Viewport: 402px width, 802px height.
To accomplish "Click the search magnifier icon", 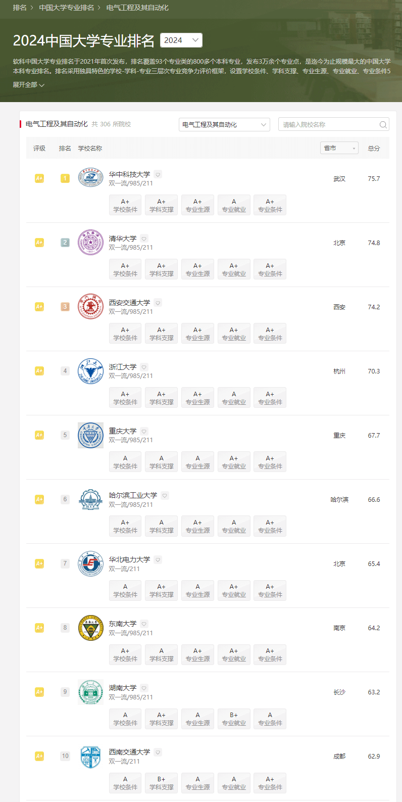I will (383, 124).
